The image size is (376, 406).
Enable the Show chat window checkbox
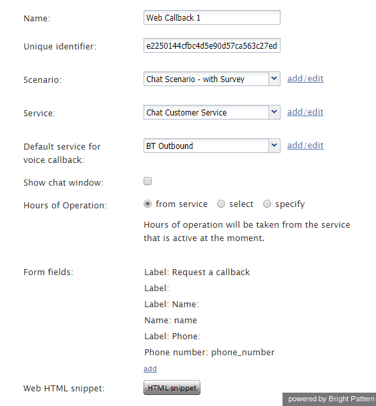coord(148,181)
